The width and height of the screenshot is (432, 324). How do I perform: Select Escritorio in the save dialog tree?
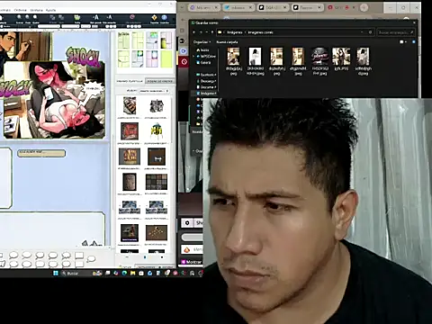tap(207, 75)
